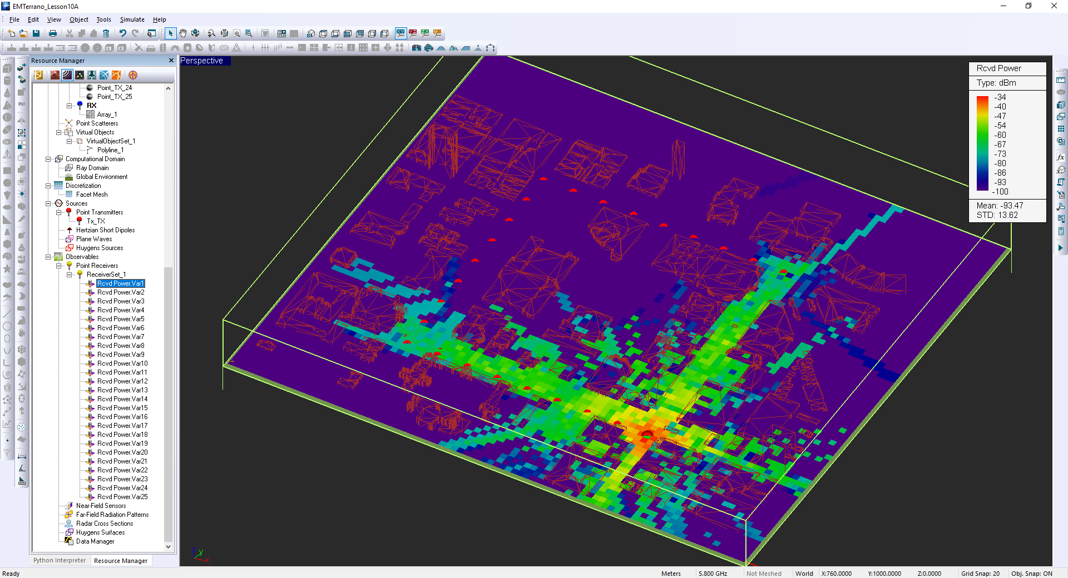
Task: Toggle the EM.Terrano module button in Resource Manager
Action: click(x=67, y=75)
